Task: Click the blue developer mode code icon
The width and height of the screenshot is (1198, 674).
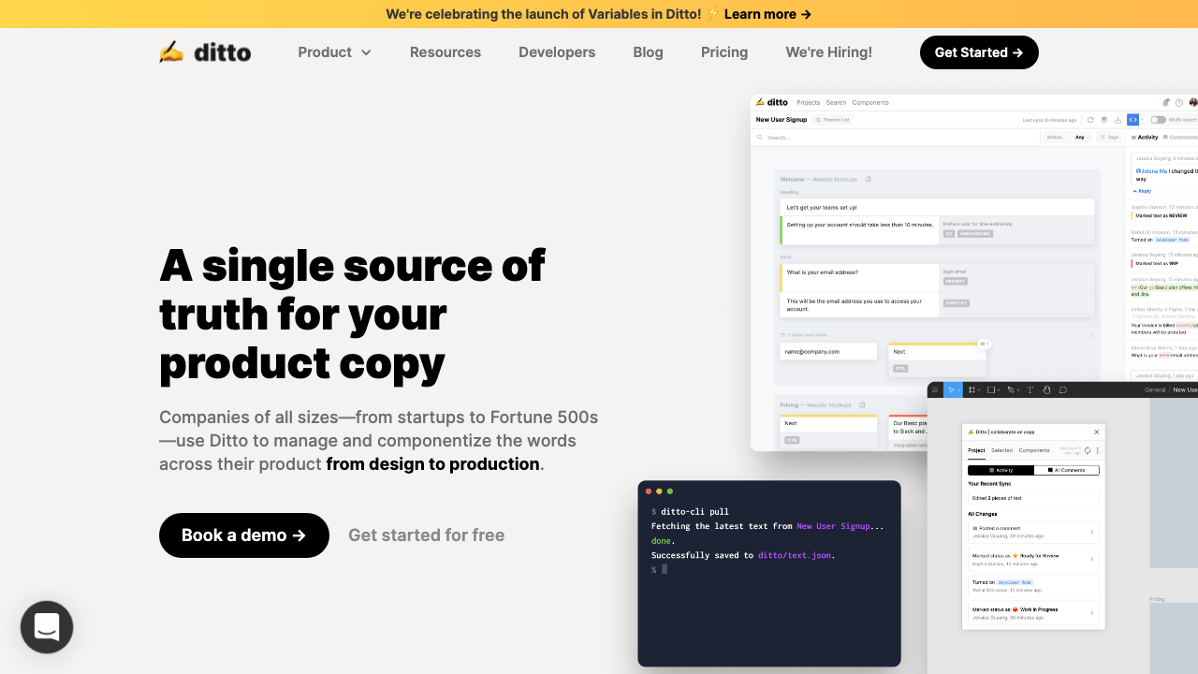Action: tap(1132, 120)
